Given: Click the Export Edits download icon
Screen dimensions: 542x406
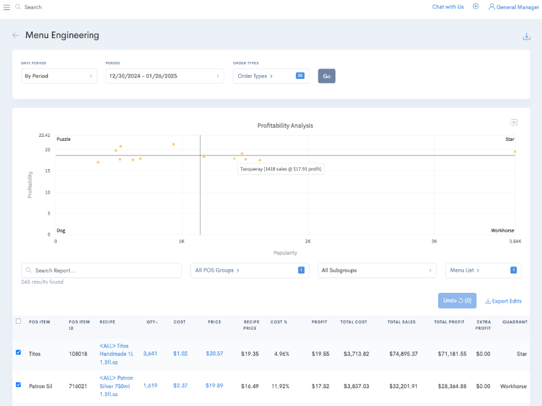Looking at the screenshot, I should (487, 301).
